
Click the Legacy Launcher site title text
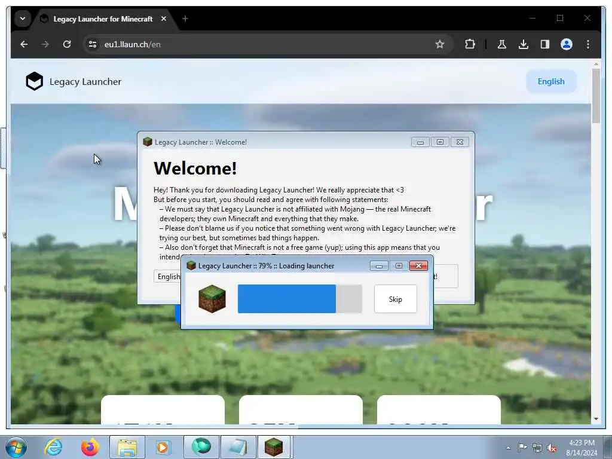(x=85, y=81)
